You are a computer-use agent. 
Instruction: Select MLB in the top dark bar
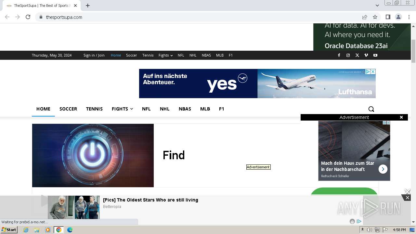tap(220, 55)
